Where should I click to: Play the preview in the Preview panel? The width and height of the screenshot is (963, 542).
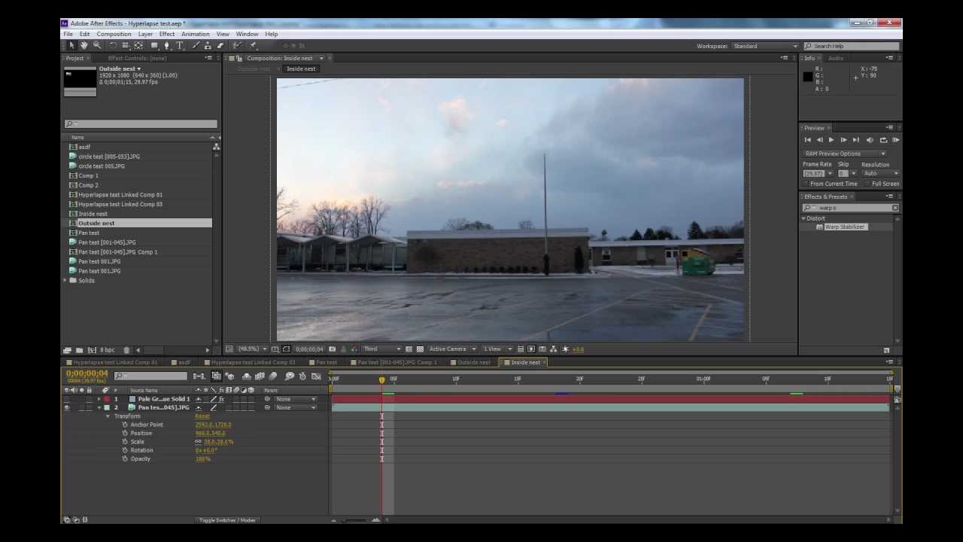pos(831,140)
